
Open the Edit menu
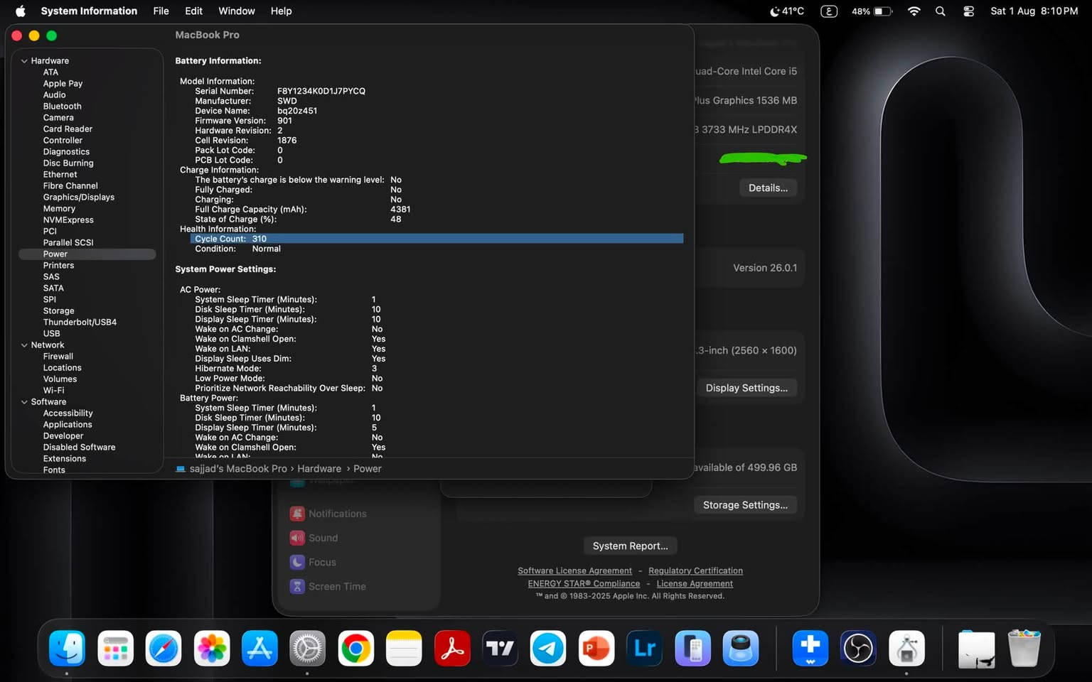[193, 11]
